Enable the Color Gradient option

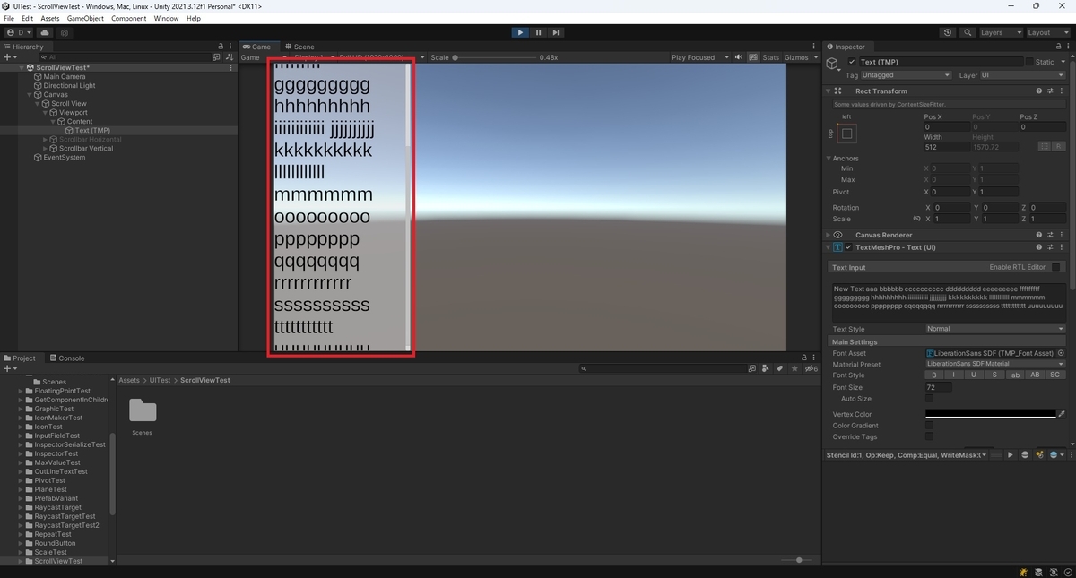click(929, 425)
